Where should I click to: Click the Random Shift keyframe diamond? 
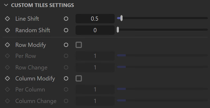pyautogui.click(x=7, y=30)
